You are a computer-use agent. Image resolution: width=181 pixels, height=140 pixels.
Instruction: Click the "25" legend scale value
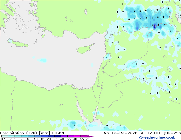(x=55, y=139)
